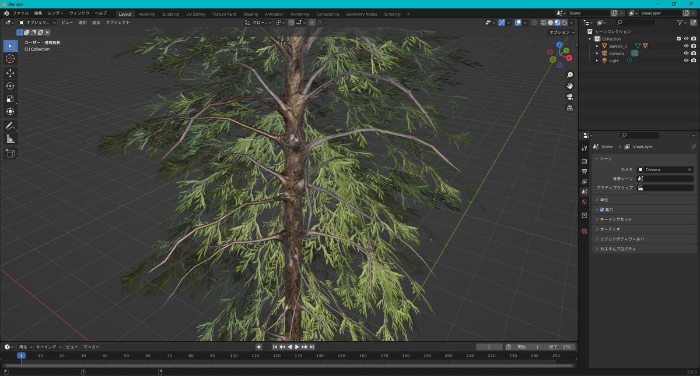The height and width of the screenshot is (376, 700).
Task: Switch to the Modeling workspace tab
Action: pyautogui.click(x=147, y=14)
